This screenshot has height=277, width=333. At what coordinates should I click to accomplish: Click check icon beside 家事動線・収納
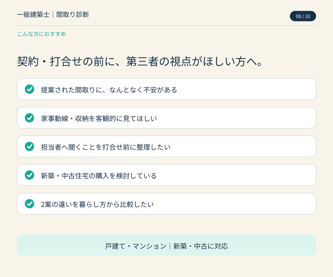click(x=29, y=118)
